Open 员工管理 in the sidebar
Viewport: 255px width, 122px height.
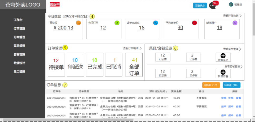click(x=19, y=72)
